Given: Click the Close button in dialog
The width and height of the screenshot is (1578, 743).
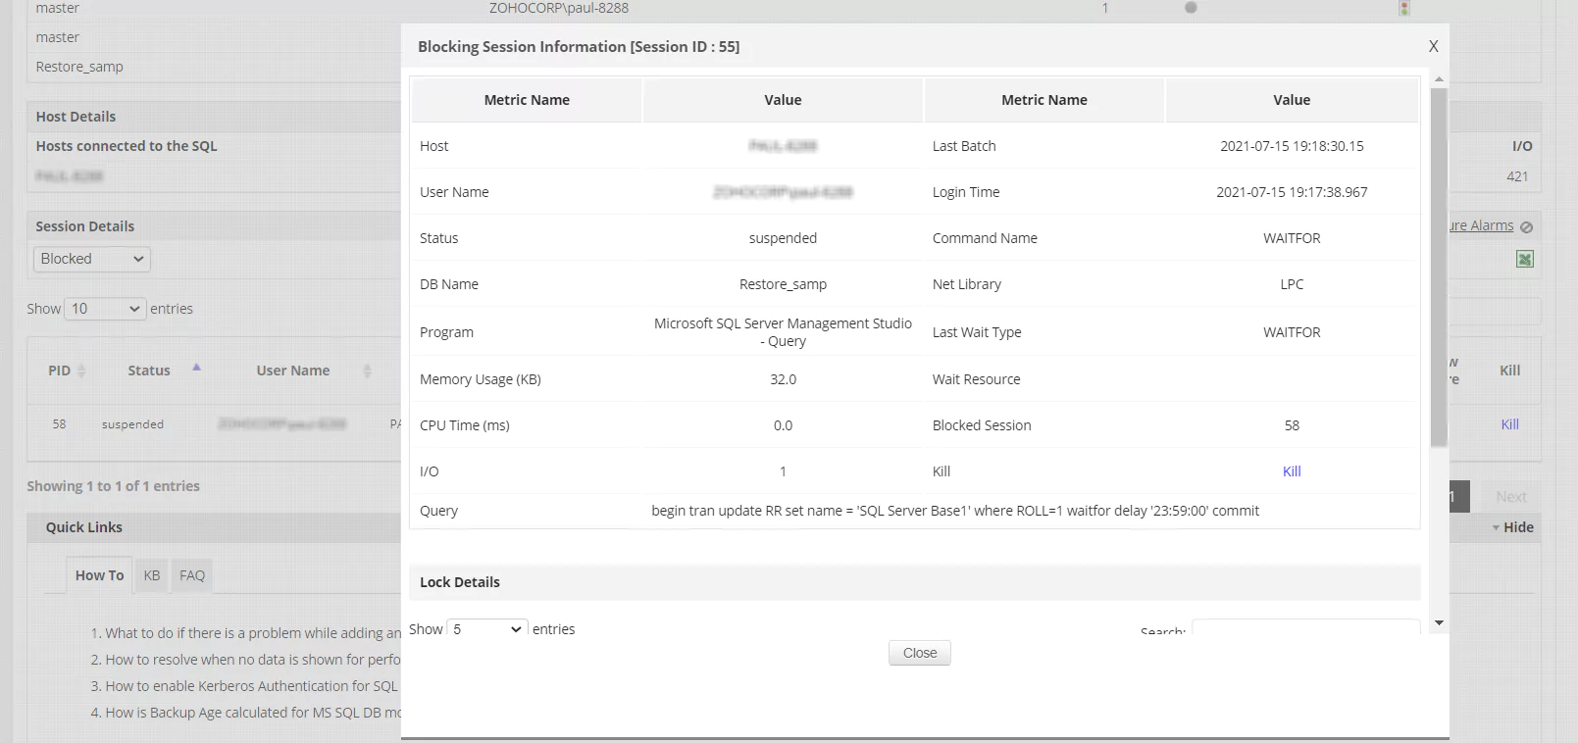Looking at the screenshot, I should click(x=919, y=653).
